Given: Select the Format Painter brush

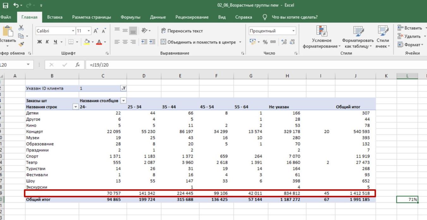Looking at the screenshot, I should click(21, 44).
